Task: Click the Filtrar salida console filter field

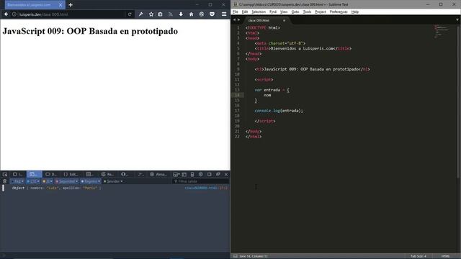Action: pos(200,181)
